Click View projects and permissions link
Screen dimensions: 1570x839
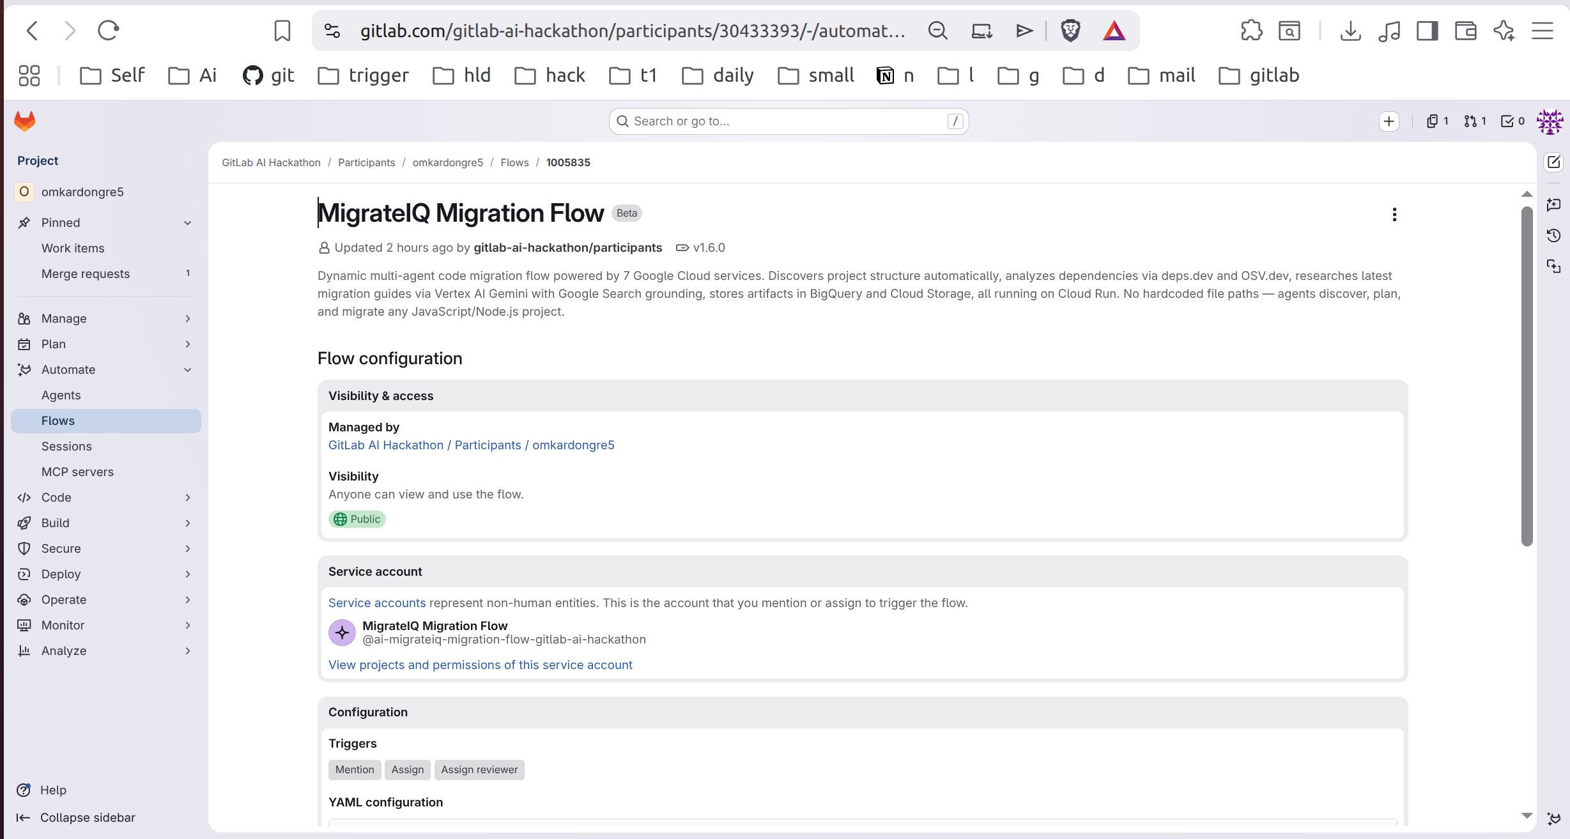[480, 665]
